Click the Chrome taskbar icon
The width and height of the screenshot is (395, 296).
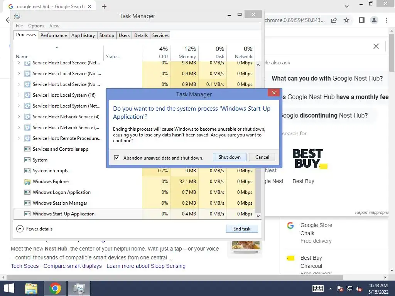[x=55, y=288]
